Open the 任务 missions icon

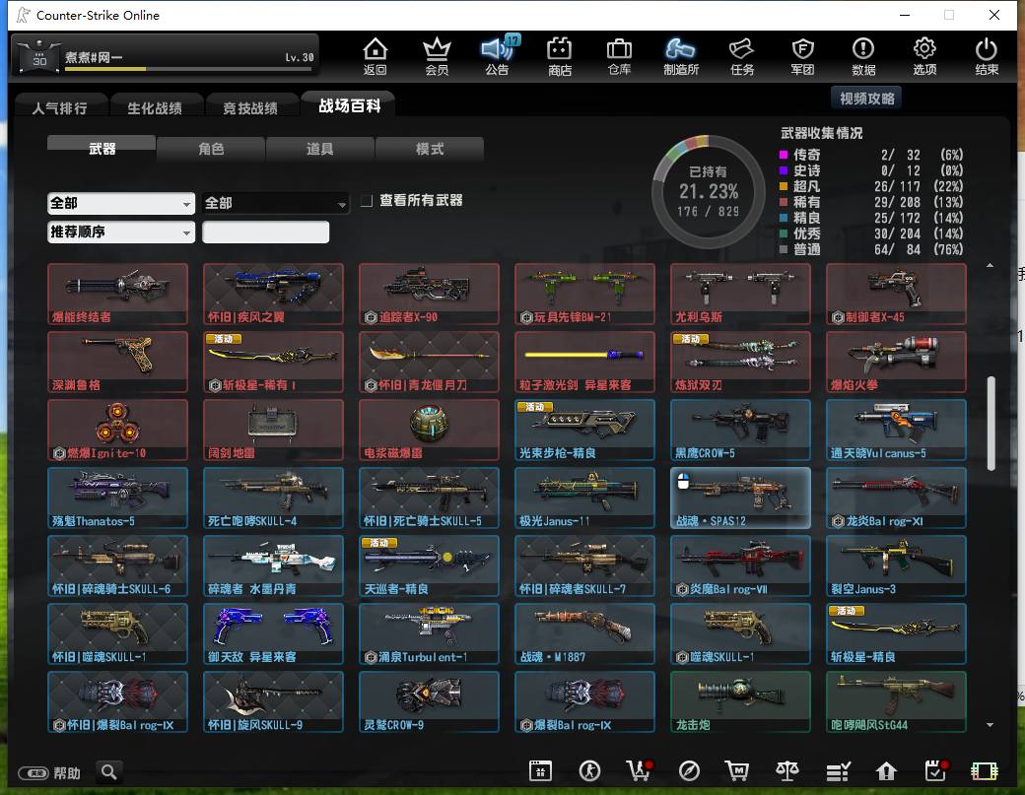click(x=742, y=56)
